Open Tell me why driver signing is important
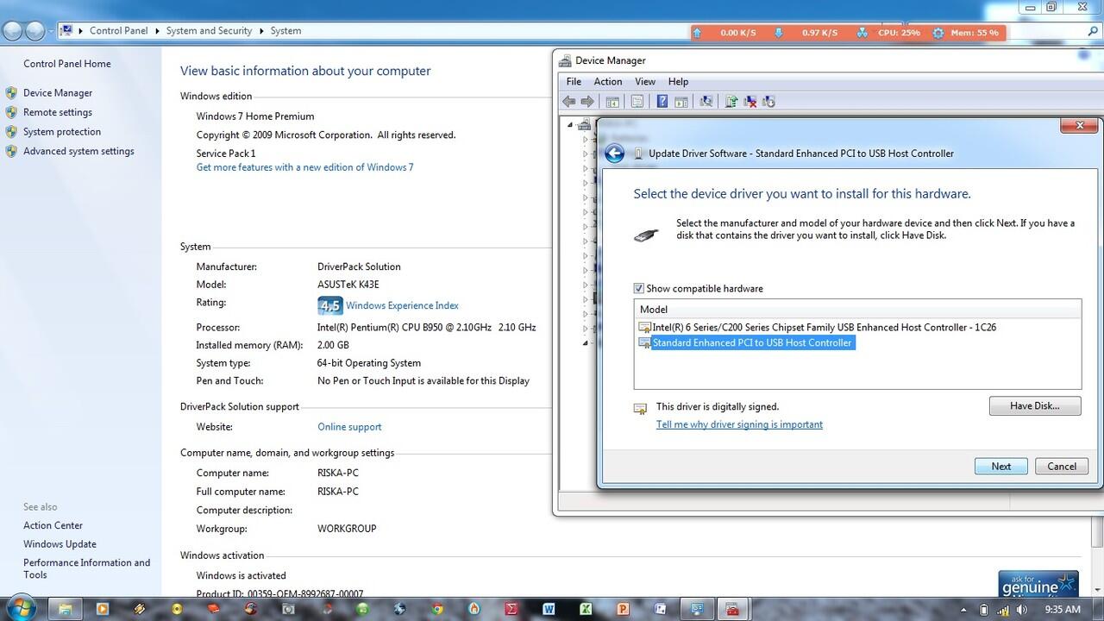The width and height of the screenshot is (1104, 621). (739, 424)
